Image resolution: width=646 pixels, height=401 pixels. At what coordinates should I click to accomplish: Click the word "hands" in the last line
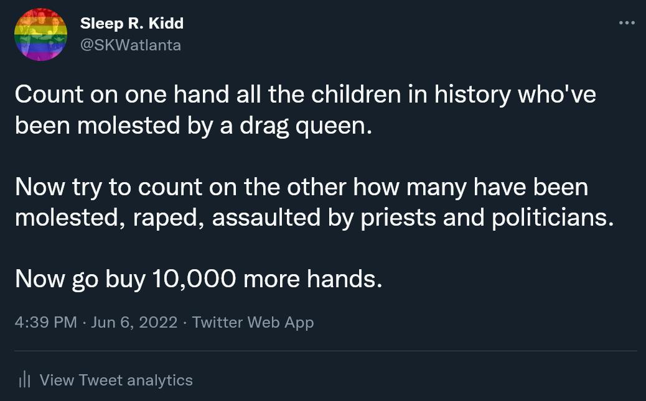coord(344,279)
